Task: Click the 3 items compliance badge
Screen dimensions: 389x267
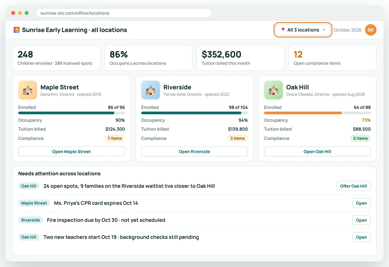Action: [x=238, y=138]
